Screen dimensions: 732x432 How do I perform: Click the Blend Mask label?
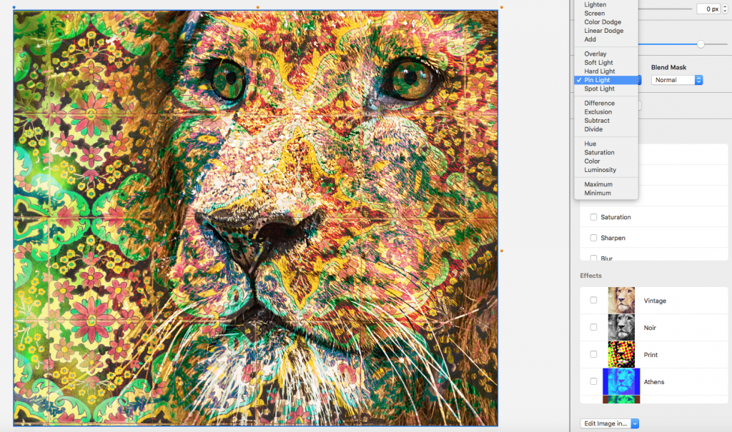pyautogui.click(x=669, y=67)
